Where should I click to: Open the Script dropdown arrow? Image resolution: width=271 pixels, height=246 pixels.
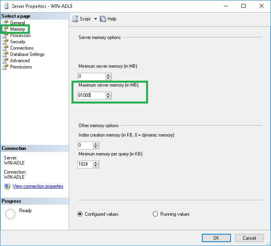pyautogui.click(x=95, y=19)
